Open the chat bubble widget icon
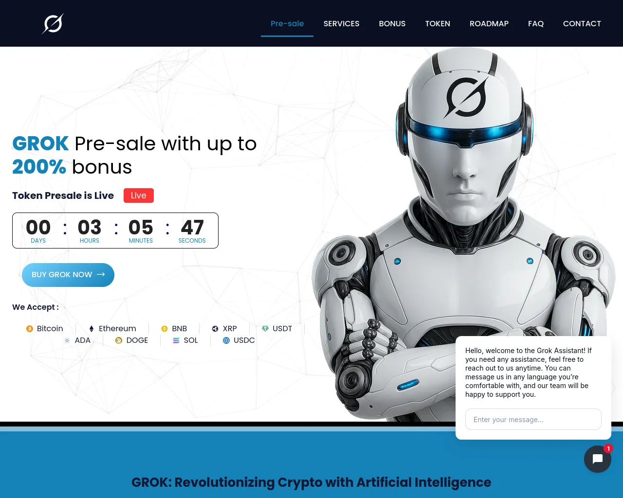This screenshot has height=498, width=623. point(598,459)
